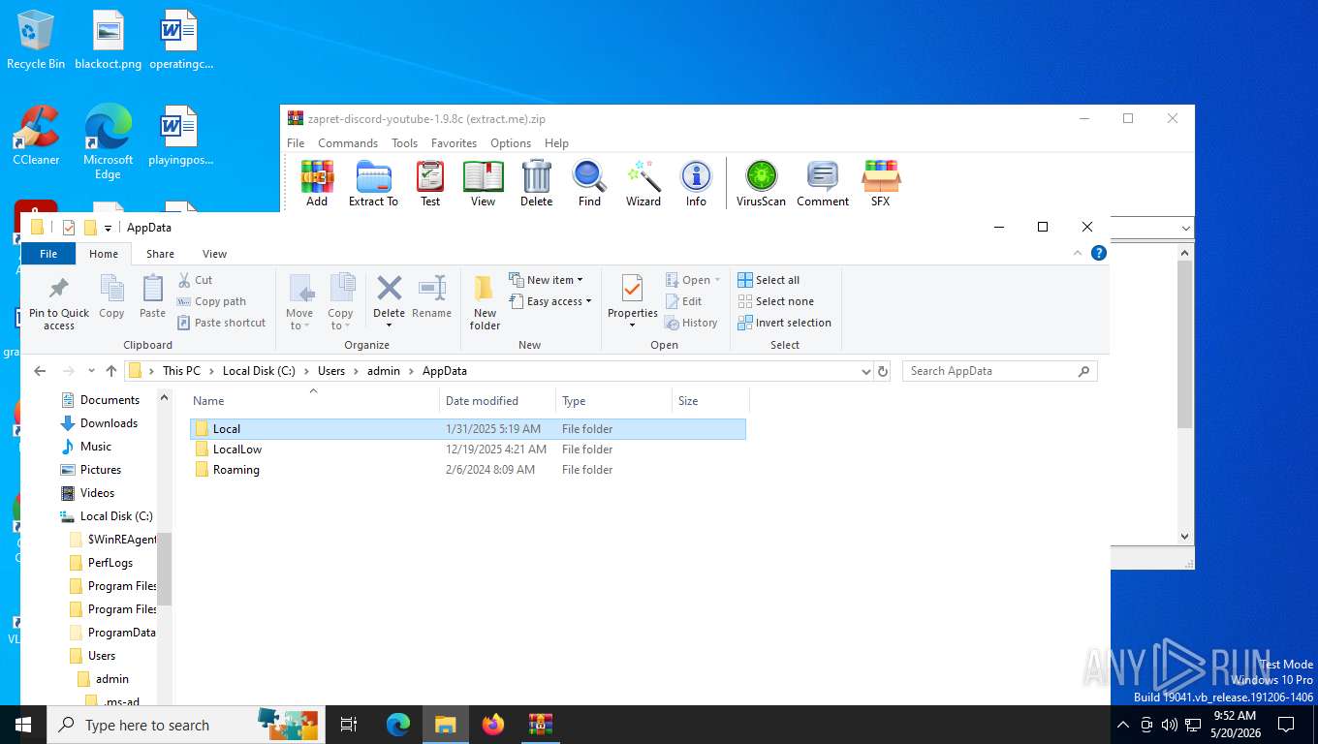Click the Cut scissors button
Screen dimensions: 1318x744
coord(195,280)
